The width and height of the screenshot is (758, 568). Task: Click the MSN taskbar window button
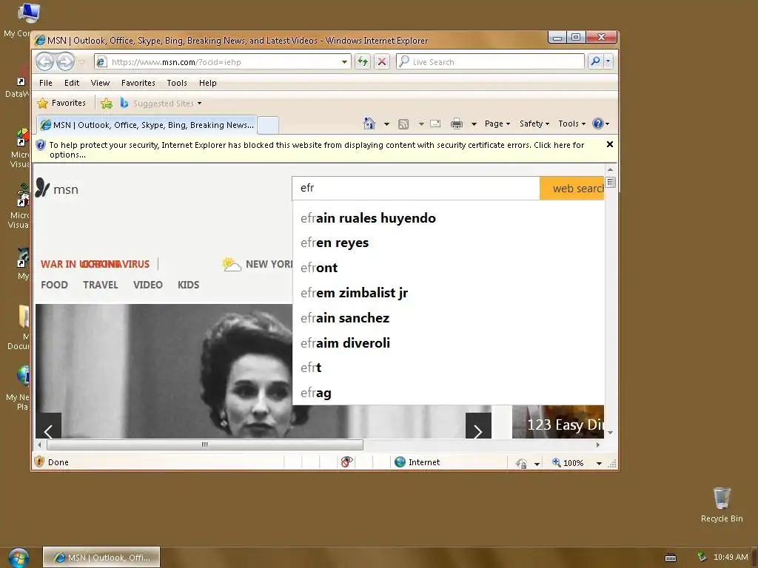[101, 558]
